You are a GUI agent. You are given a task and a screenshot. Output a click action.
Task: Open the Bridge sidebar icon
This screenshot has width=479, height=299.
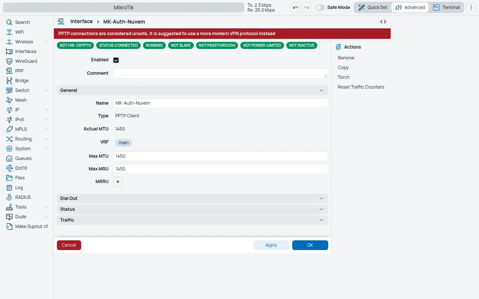tap(9, 81)
